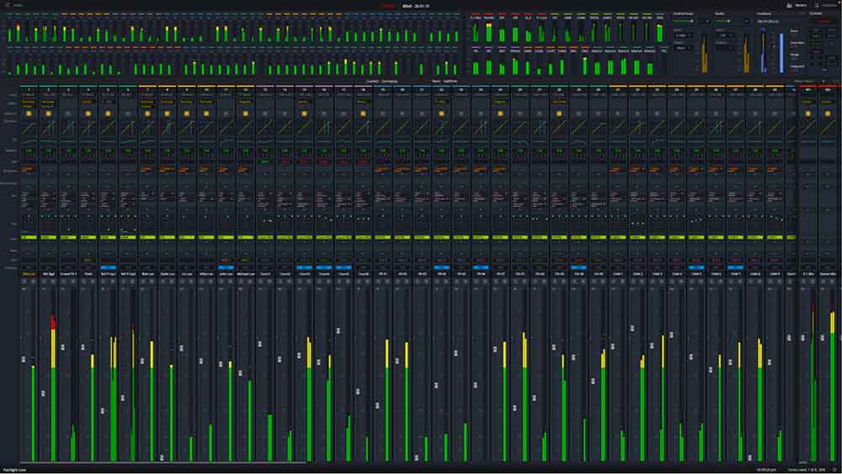
Task: Open the Mixer panel icon in top bar
Action: point(789,5)
